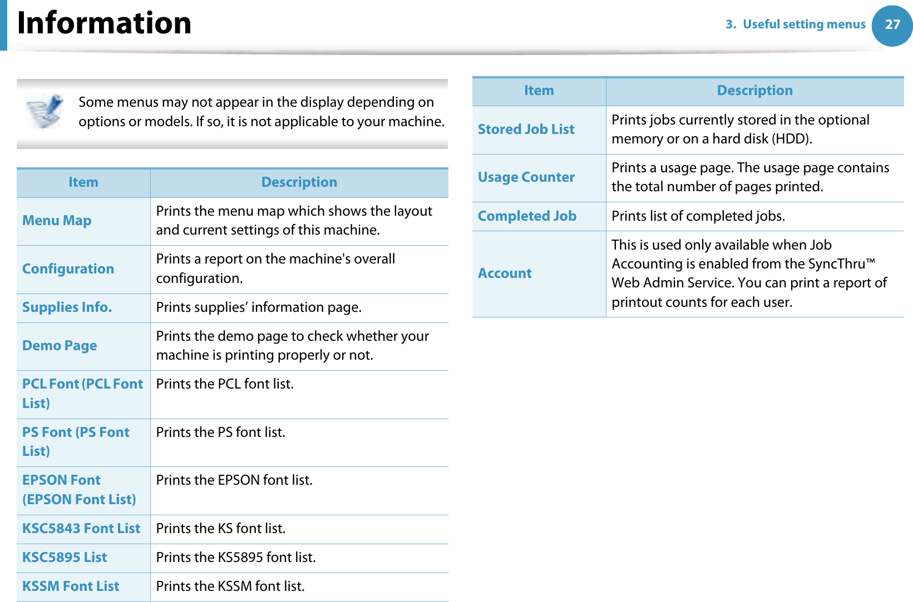The width and height of the screenshot is (913, 602).
Task: Open the Demo Page entry
Action: click(60, 346)
